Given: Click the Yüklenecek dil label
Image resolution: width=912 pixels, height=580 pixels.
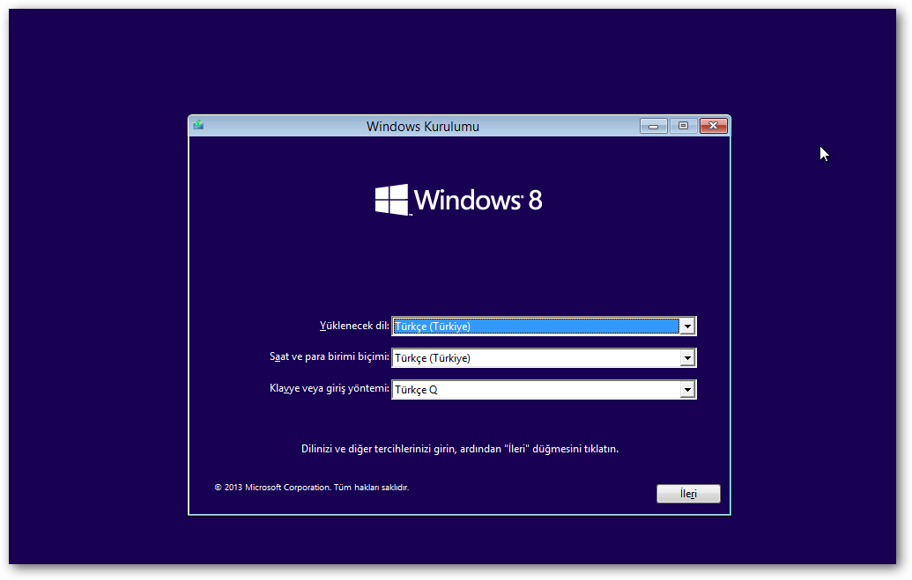Looking at the screenshot, I should coord(354,326).
